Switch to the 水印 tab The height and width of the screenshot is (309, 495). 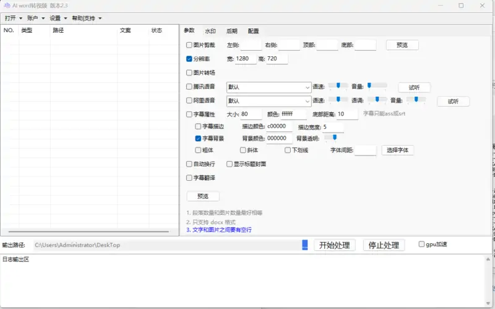pyautogui.click(x=210, y=31)
